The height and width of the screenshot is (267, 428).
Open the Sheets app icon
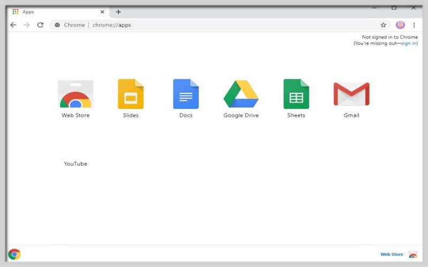[296, 94]
